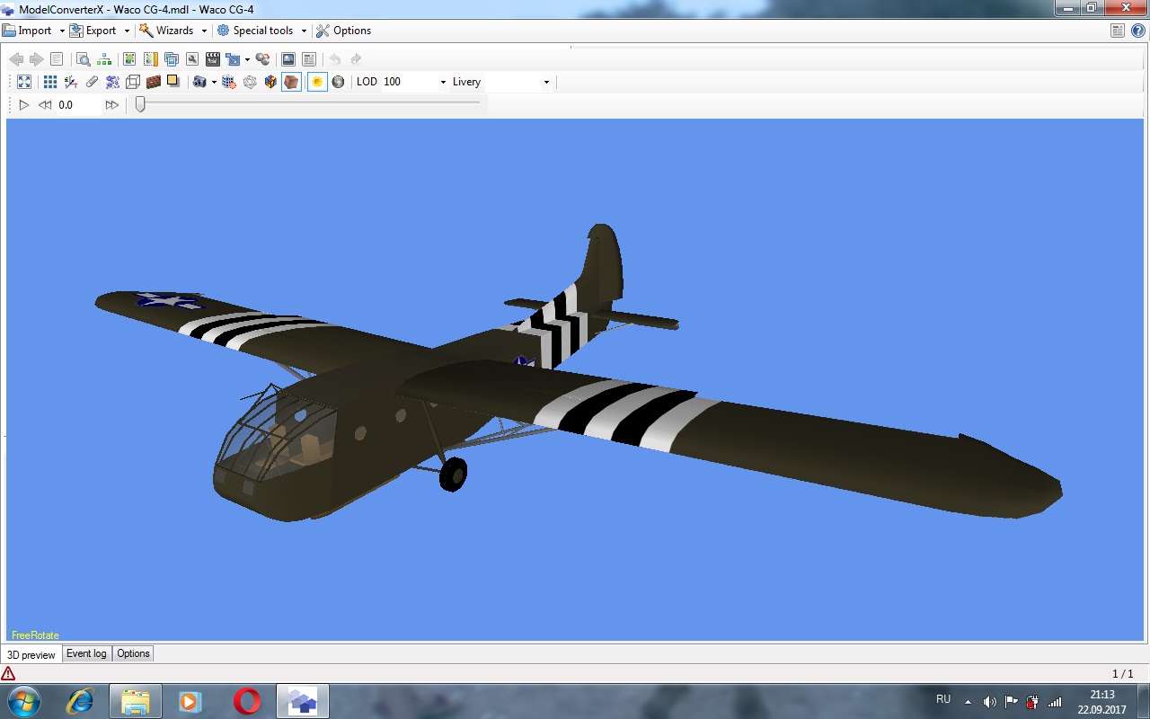Click the animation clapperboard icon

[213, 59]
